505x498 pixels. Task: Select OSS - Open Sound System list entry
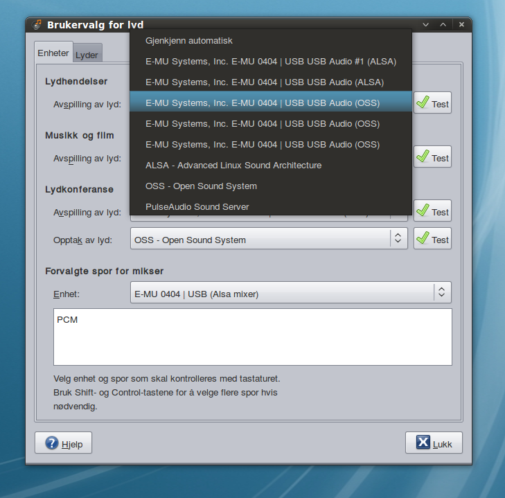271,186
